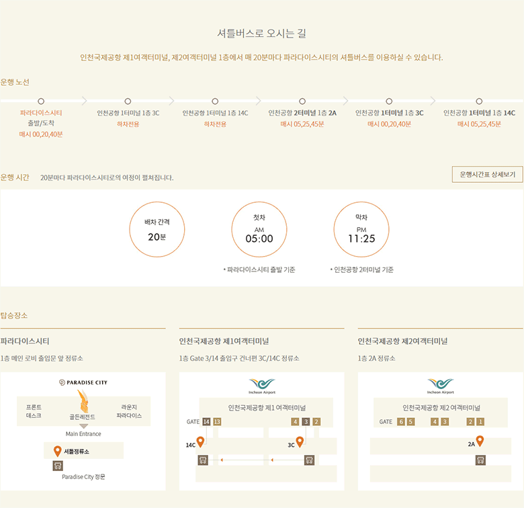Click the 막차 PM 11:25 circle

(361, 229)
